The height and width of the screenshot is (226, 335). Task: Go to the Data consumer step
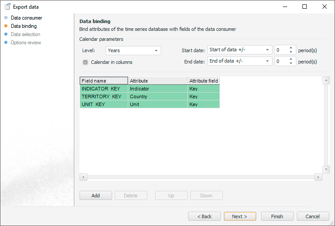(27, 18)
